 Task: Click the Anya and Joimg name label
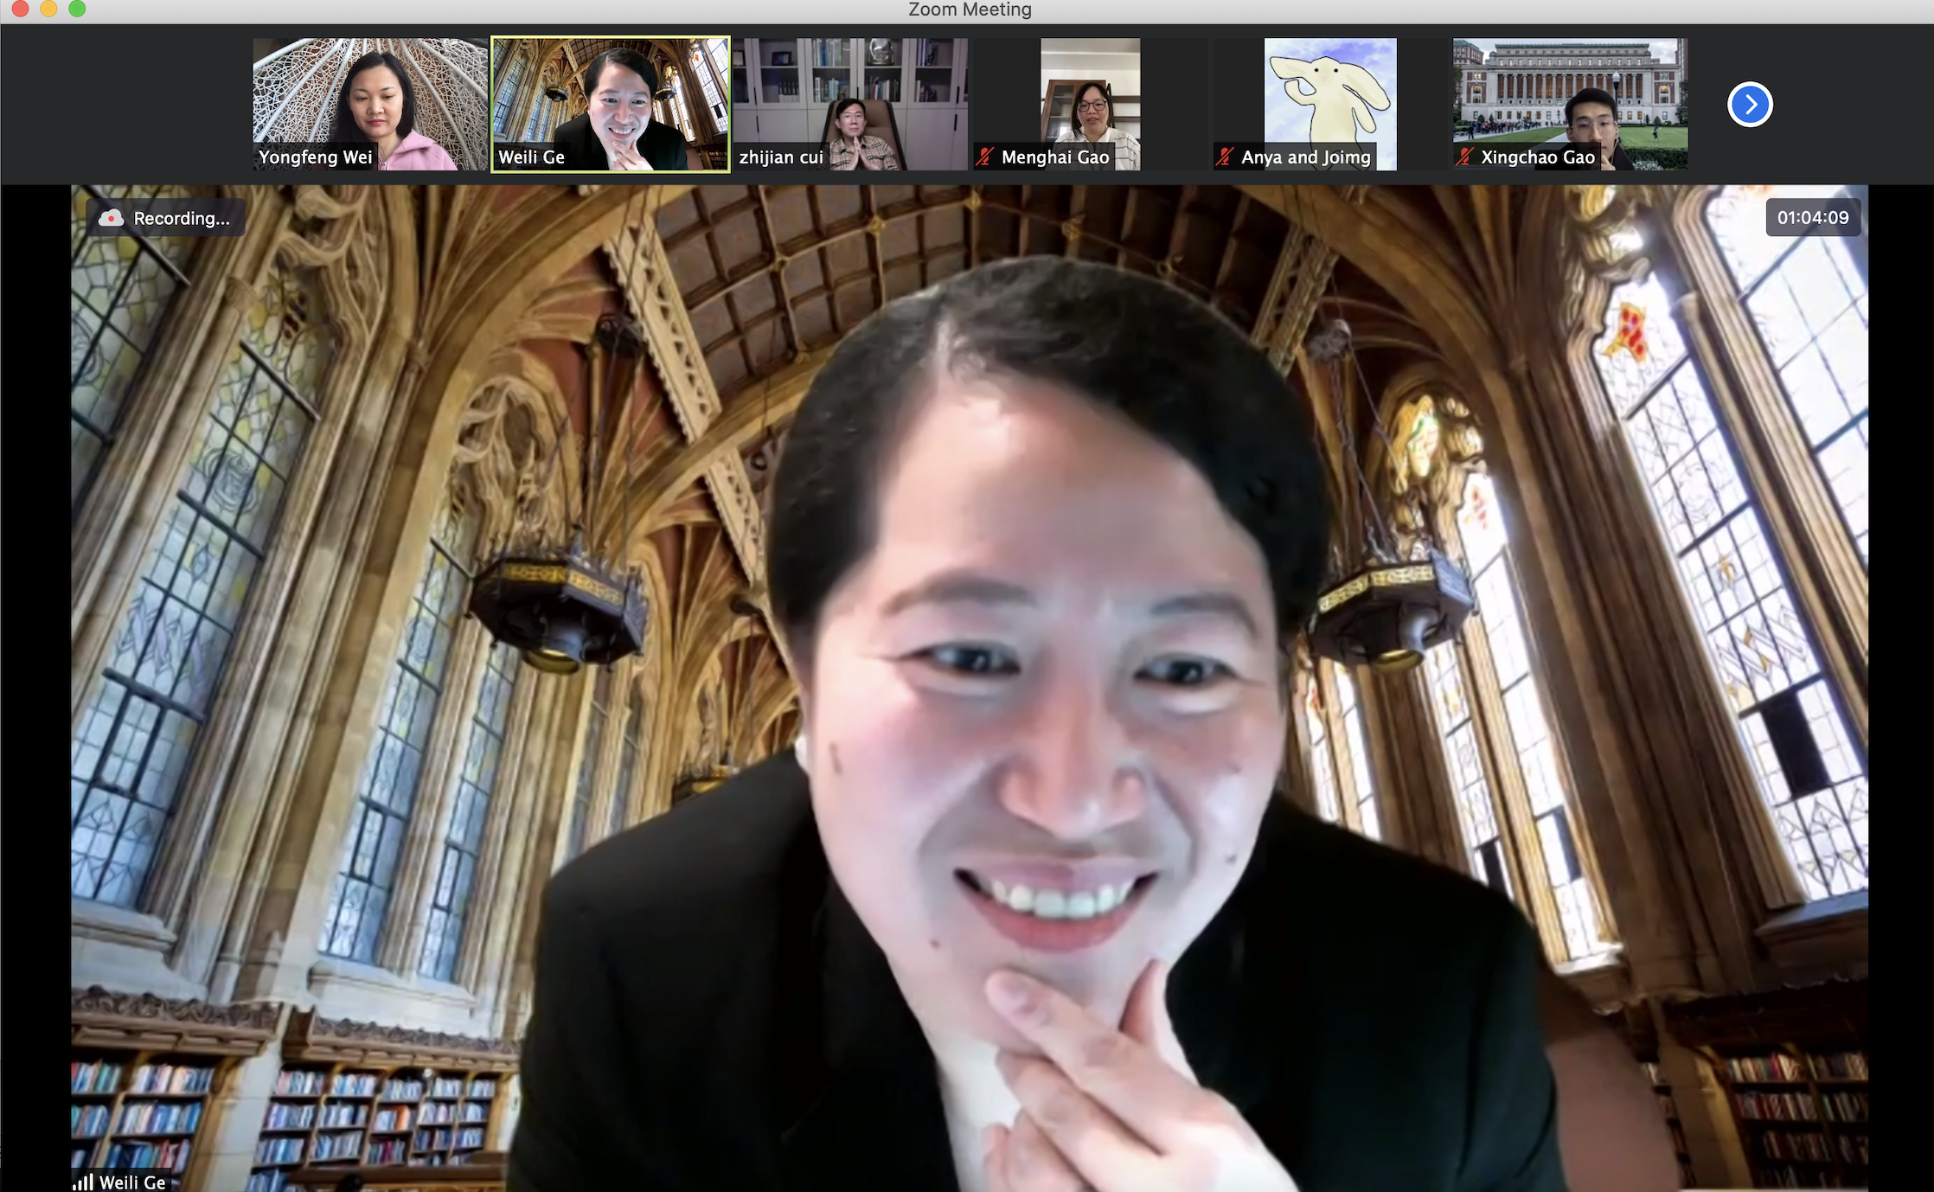point(1306,157)
